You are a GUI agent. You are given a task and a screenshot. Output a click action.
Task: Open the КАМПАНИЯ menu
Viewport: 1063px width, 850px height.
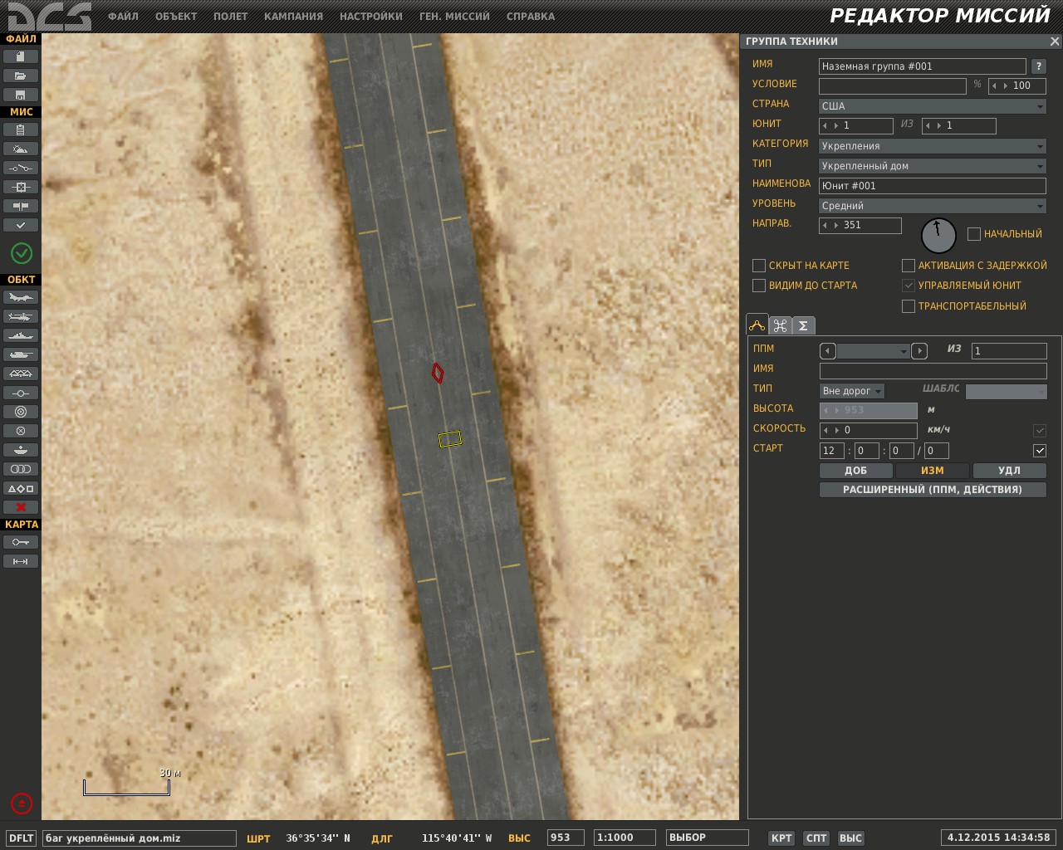(x=293, y=17)
